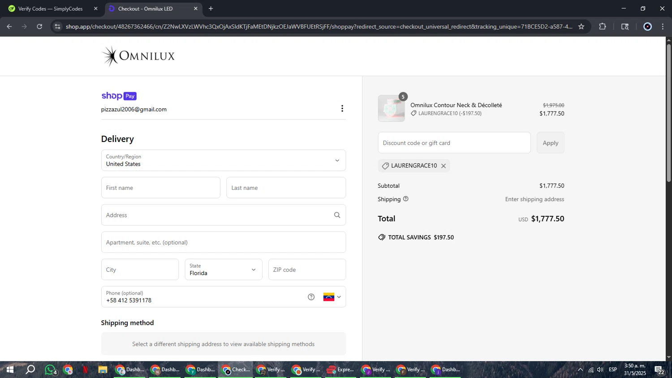Screen dimensions: 672x378
Task: Click the browser address bar URL
Action: click(319, 26)
